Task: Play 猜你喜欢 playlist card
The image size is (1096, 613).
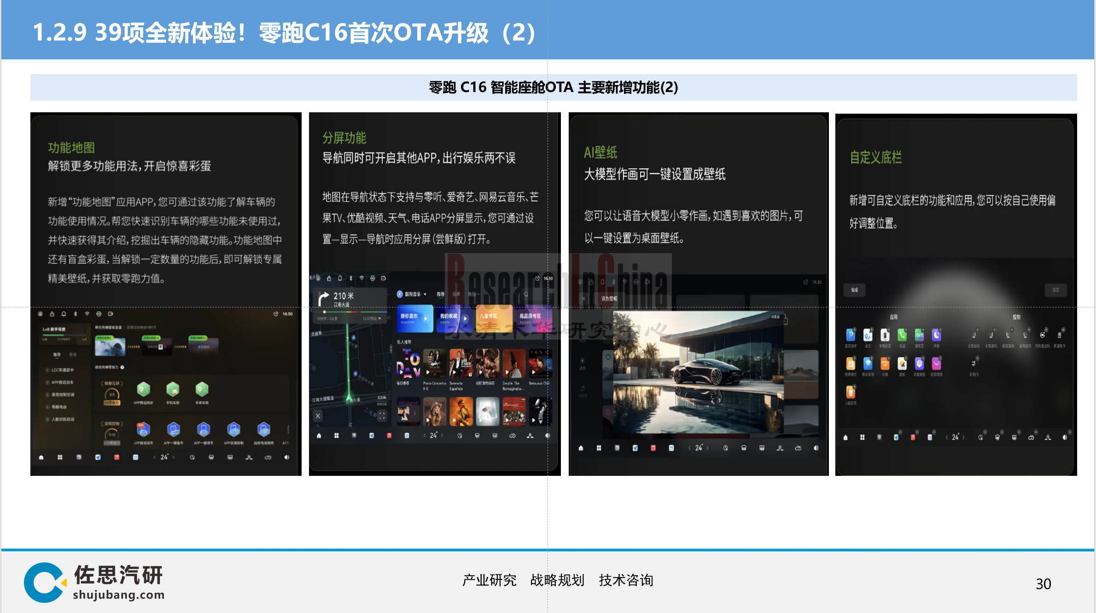Action: (x=415, y=318)
